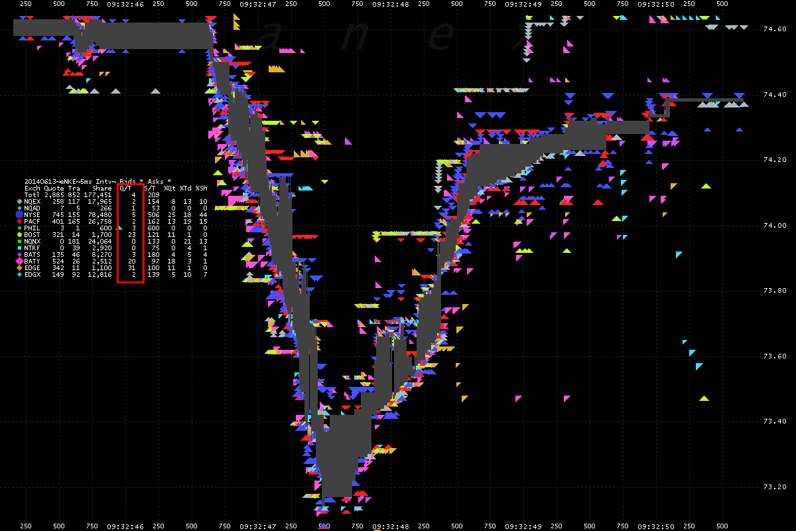Select the light blue diamond for EDGX
Screen dimensions: 796x531
click(19, 274)
